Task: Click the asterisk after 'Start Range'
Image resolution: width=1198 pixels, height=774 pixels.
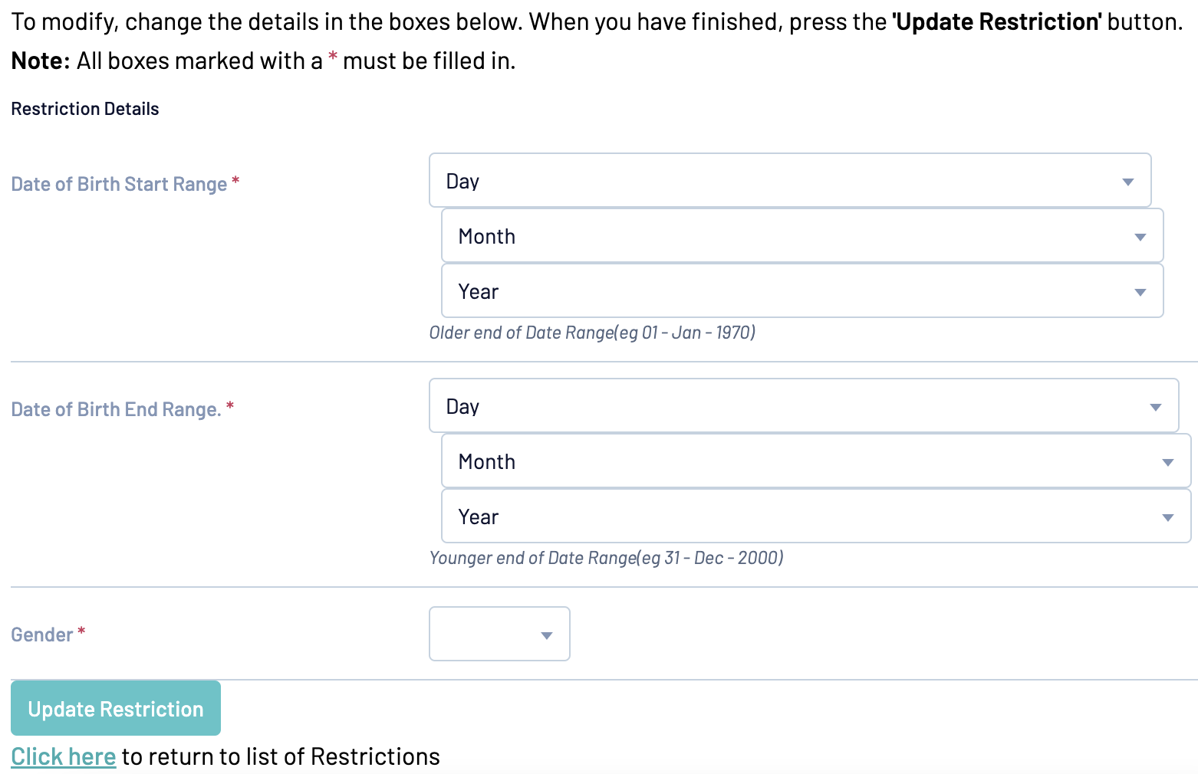Action: pos(235,181)
